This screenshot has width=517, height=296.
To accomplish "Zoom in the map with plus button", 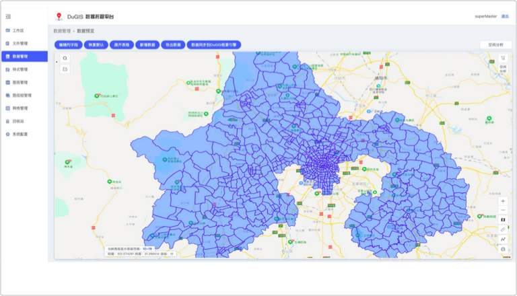I will point(503,201).
